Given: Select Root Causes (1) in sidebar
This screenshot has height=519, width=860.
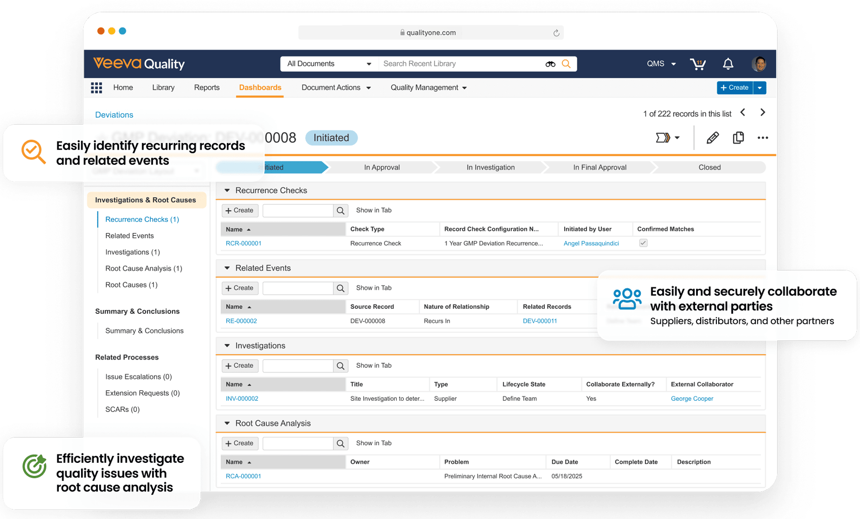Looking at the screenshot, I should (131, 285).
